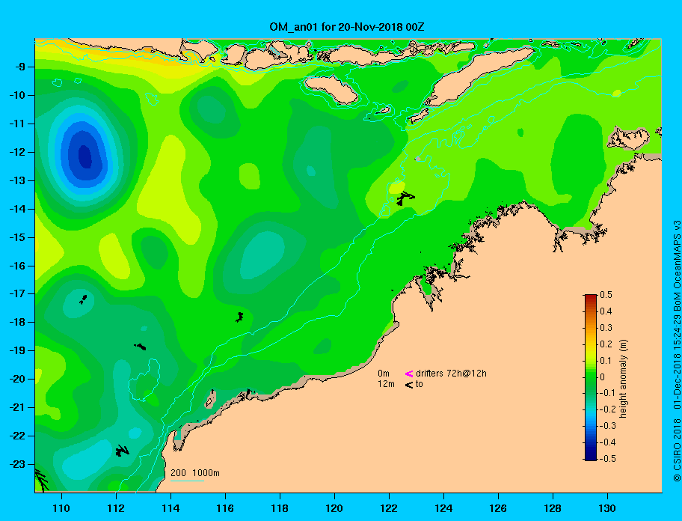The height and width of the screenshot is (521, 682).
Task: Click the '0.1' colorbar tick label
Action: (x=606, y=360)
